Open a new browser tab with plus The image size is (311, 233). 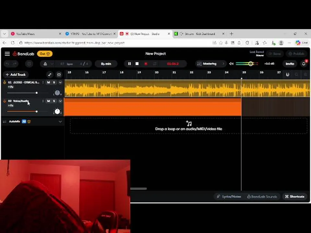pos(231,34)
